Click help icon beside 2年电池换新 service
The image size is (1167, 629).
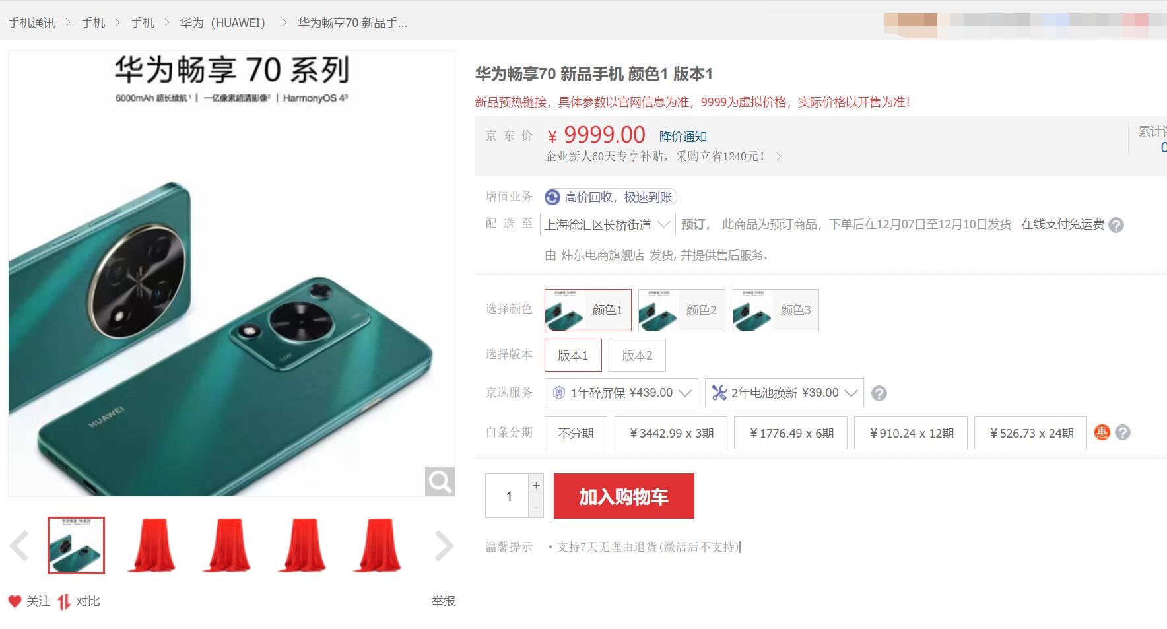coord(879,393)
